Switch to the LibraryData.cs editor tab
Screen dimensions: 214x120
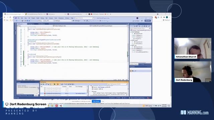click(x=41, y=24)
